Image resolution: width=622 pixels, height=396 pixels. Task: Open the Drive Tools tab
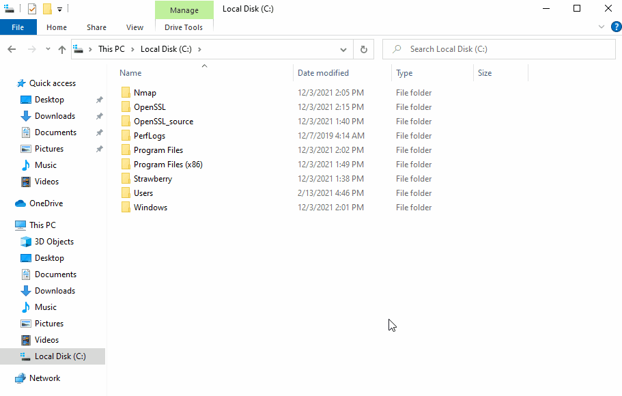184,27
